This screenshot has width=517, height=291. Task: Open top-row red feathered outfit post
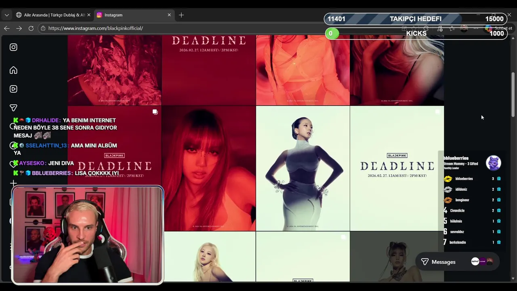pos(115,70)
